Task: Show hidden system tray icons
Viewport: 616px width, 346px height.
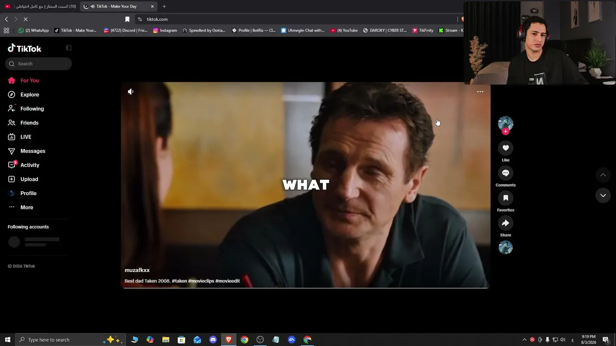Action: pos(525,340)
